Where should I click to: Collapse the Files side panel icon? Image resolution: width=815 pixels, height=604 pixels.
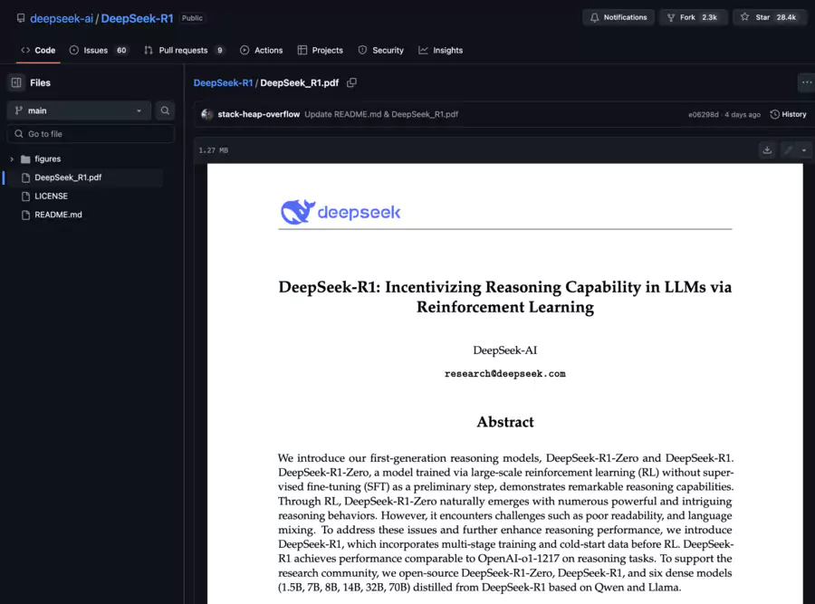tap(16, 82)
